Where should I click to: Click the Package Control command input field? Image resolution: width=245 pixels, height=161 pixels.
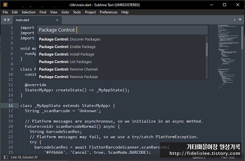coord(122,30)
